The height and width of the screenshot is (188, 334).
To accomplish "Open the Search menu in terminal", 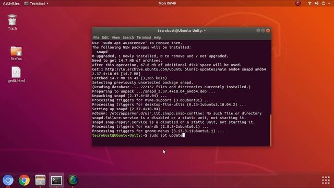I will click(128, 37).
